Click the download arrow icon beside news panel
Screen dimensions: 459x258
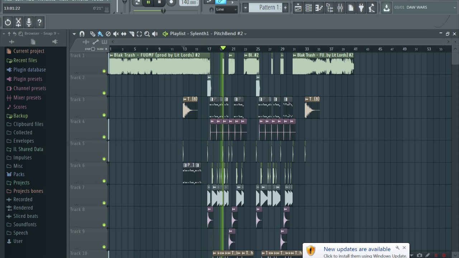(386, 8)
